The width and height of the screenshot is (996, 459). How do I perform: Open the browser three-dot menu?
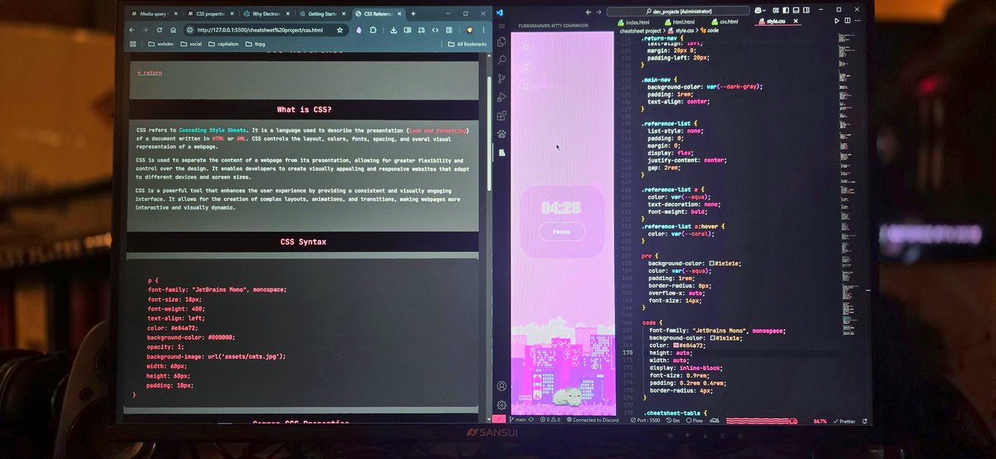(484, 29)
